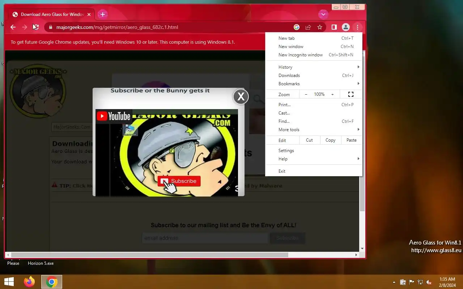Open the Action Center flag icon

pyautogui.click(x=412, y=282)
